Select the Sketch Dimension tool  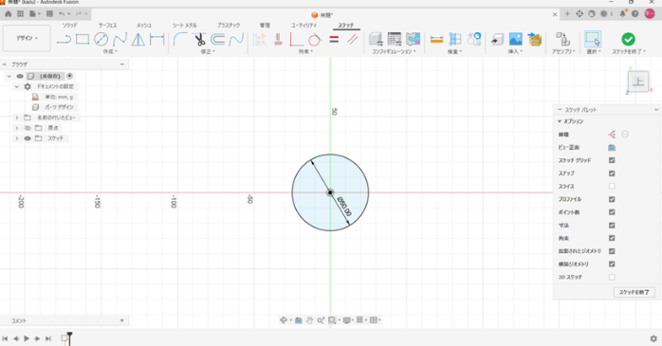156,40
